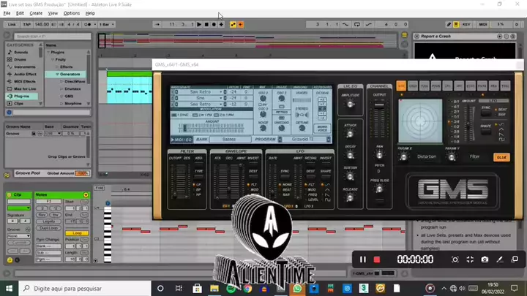Click the Link button
Image resolution: width=527 pixels, height=296 pixels.
coord(12,25)
